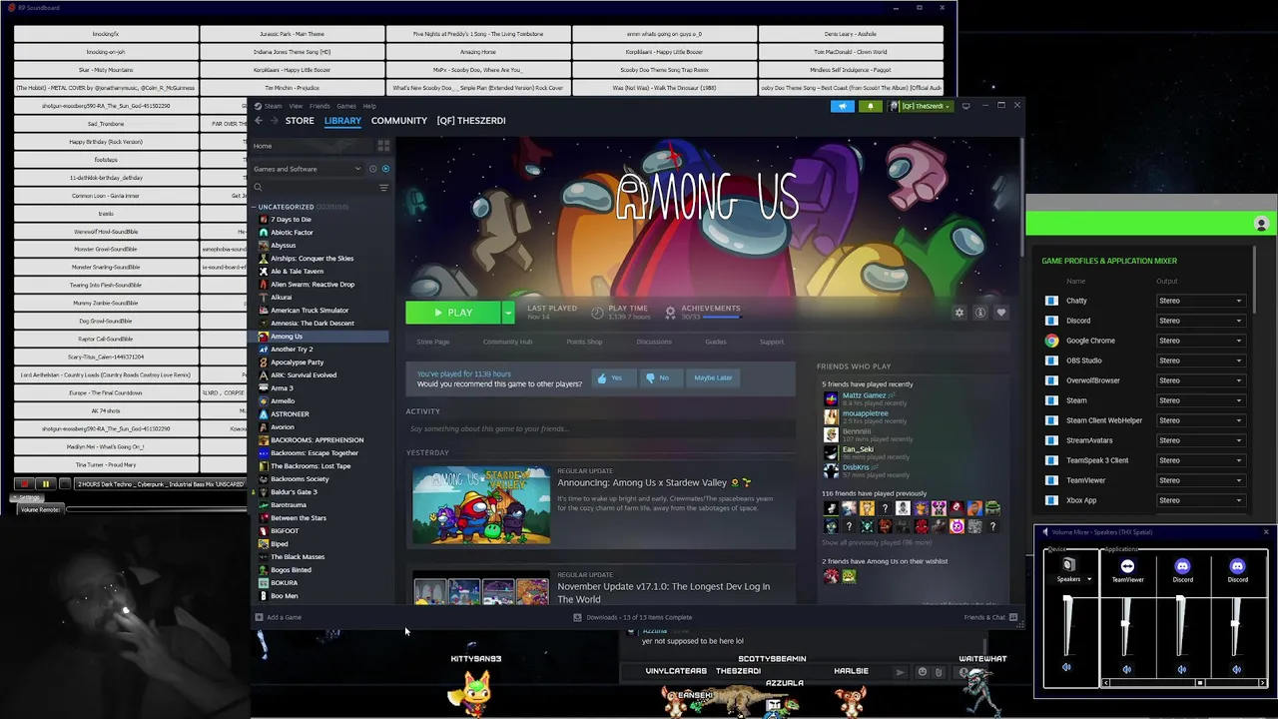Open friend Mattz Gamez profile

click(x=864, y=395)
